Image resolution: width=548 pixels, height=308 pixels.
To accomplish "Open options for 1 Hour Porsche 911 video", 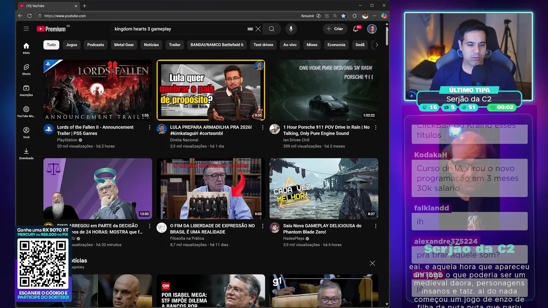I will (376, 127).
